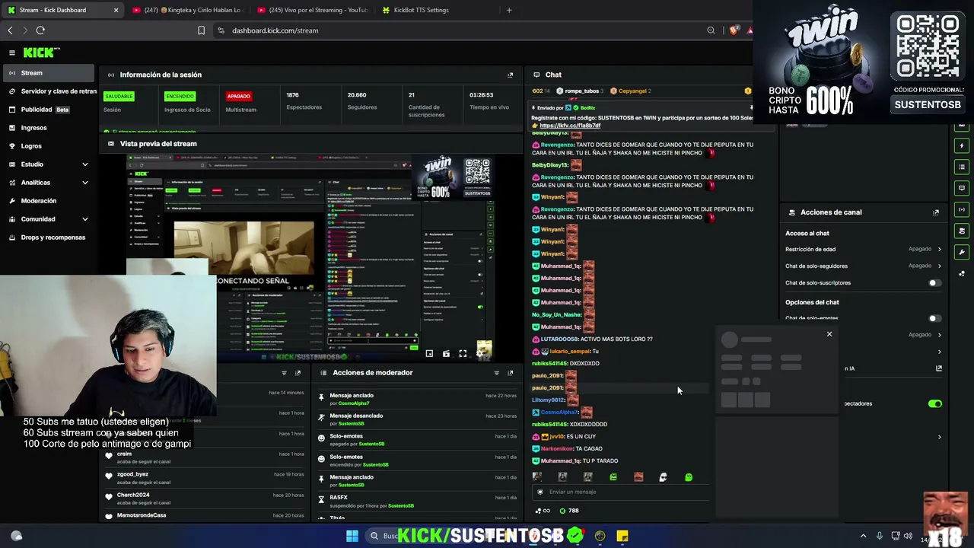Viewport: 974px width, 548px height.
Task: Click the wrench tools icon in right sidebar
Action: point(962,252)
